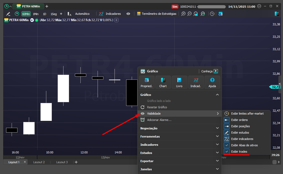Open chart settings gear icon in toolbar
Image resolution: width=283 pixels, height=174 pixels.
pyautogui.click(x=220, y=14)
